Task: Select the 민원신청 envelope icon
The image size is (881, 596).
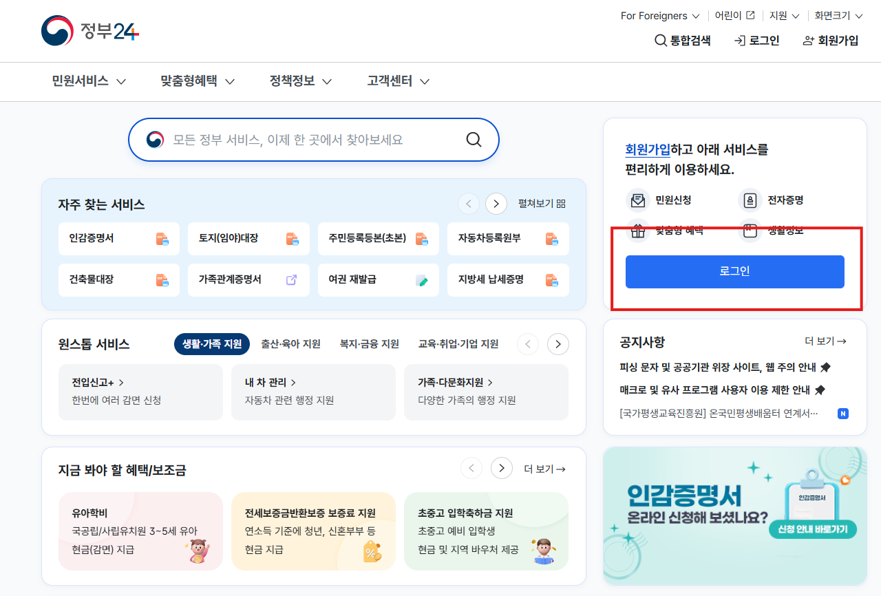Action: pos(638,200)
